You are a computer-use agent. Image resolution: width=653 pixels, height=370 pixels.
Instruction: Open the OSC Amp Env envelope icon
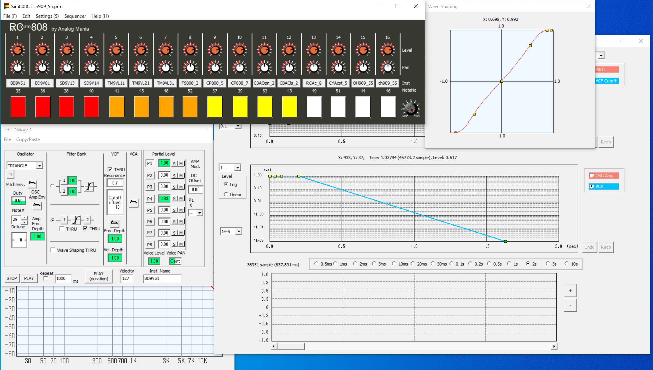[x=37, y=206]
